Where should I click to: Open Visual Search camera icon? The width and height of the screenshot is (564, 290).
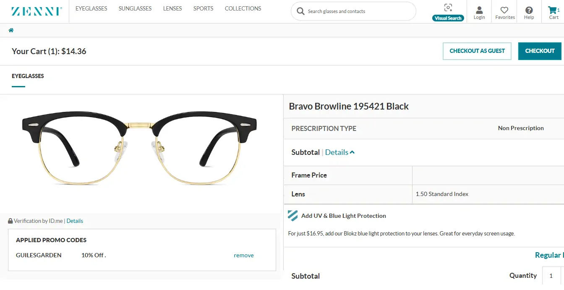(x=448, y=8)
